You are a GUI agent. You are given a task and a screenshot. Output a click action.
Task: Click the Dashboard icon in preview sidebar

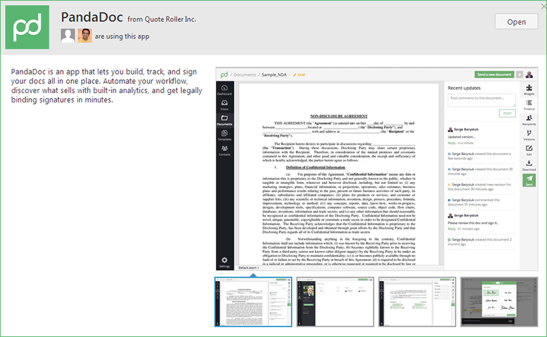tap(225, 90)
